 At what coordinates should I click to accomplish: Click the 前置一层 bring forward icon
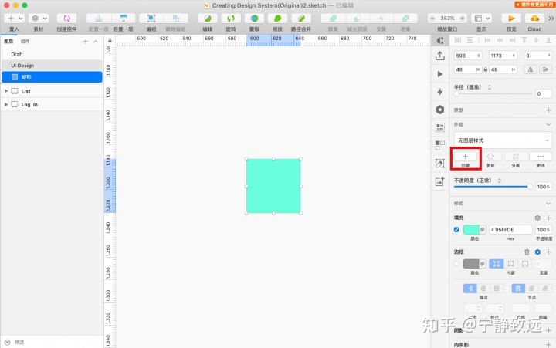pyautogui.click(x=99, y=19)
